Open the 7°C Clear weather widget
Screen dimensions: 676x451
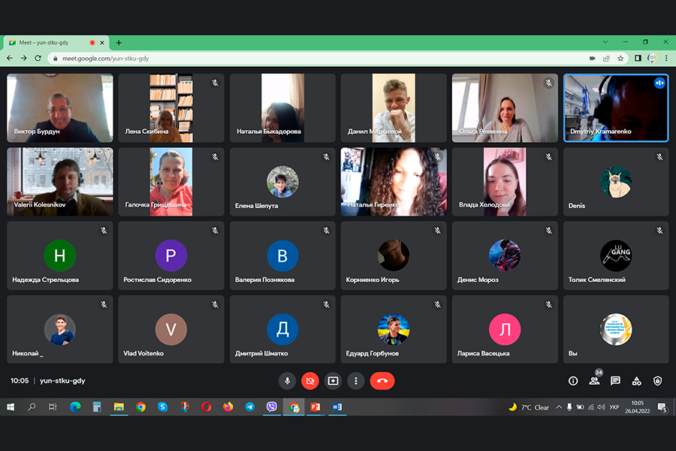coord(529,407)
